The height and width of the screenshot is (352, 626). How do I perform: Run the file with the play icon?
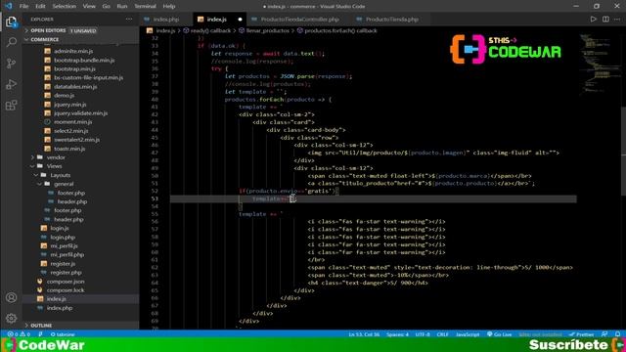coord(594,20)
